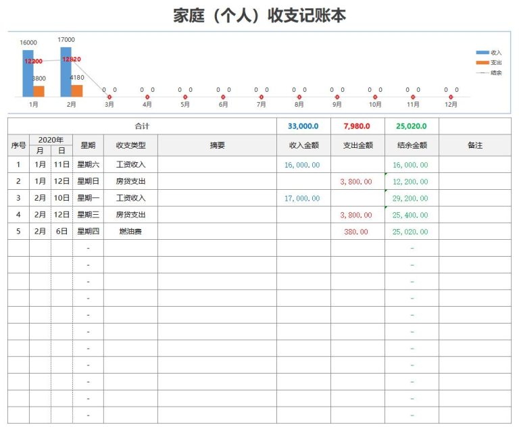This screenshot has width=519, height=431.
Task: Click the red balance marker at 10月
Action: [375, 97]
